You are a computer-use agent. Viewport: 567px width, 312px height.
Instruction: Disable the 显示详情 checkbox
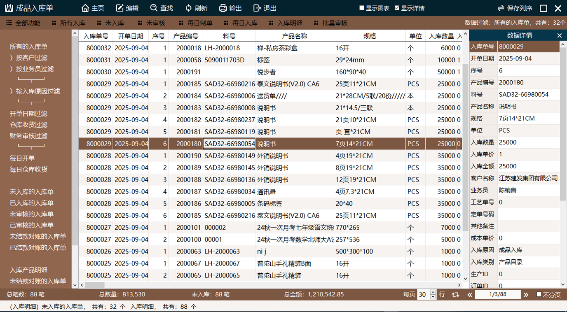pos(396,8)
